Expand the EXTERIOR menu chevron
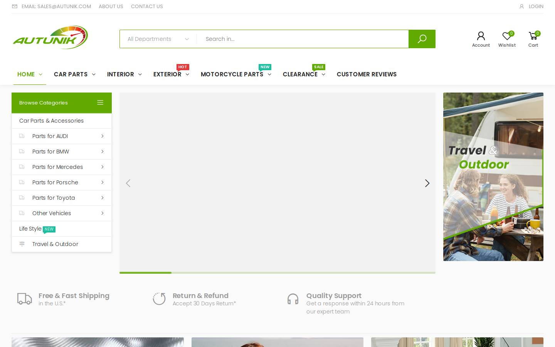The width and height of the screenshot is (555, 347). 187,74
